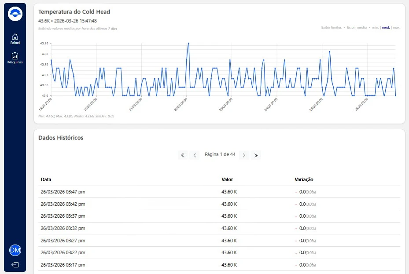Click the Valor column header
Image resolution: width=409 pixels, height=274 pixels.
click(227, 179)
